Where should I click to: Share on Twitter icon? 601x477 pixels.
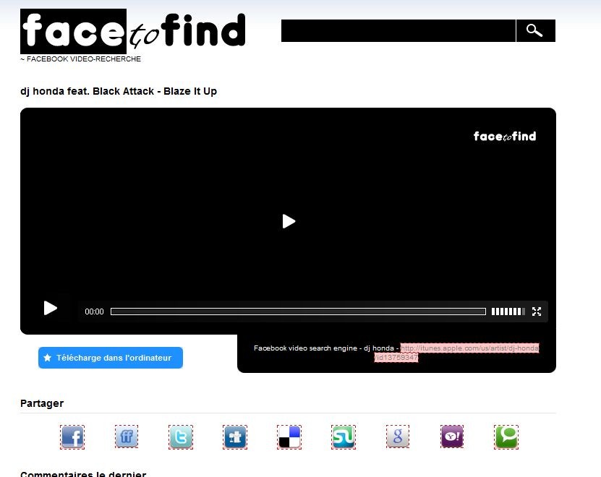pos(181,437)
